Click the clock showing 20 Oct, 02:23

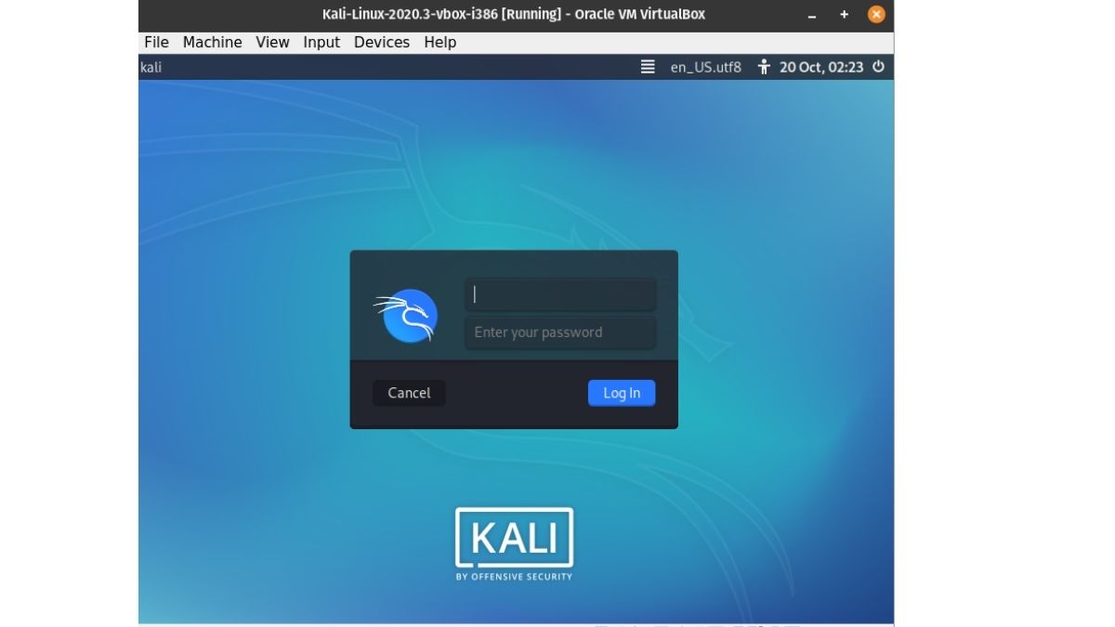pyautogui.click(x=821, y=66)
